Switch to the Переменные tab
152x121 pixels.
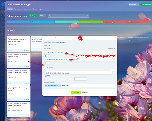click(18, 9)
